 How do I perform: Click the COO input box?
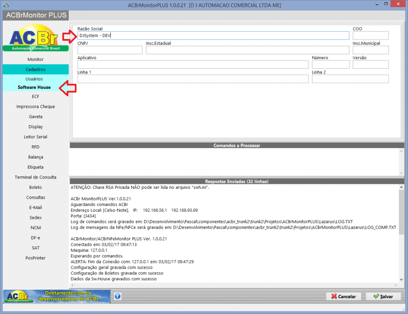pyautogui.click(x=371, y=35)
